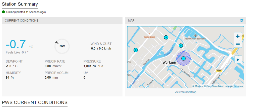Click the Workum town label on map

tap(169, 63)
